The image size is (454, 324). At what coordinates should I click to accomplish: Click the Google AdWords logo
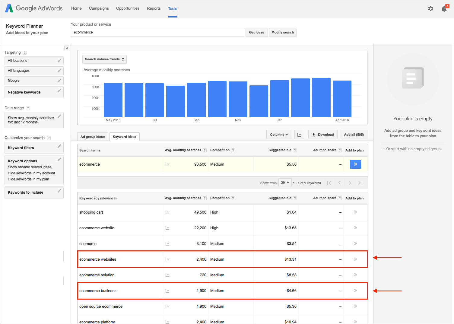[34, 8]
